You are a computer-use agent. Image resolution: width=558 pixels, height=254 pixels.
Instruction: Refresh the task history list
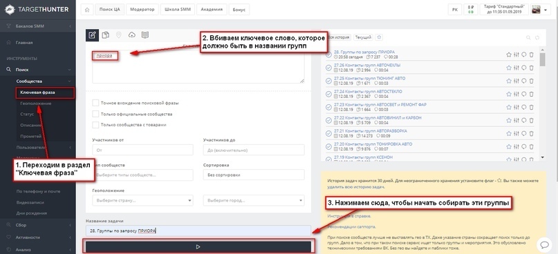(537, 37)
